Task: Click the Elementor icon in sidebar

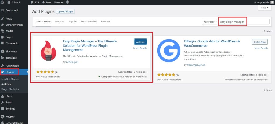Action: click(2, 52)
